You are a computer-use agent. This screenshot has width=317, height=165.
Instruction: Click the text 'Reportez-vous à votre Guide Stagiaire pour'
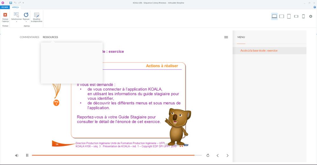pyautogui.click(x=116, y=117)
